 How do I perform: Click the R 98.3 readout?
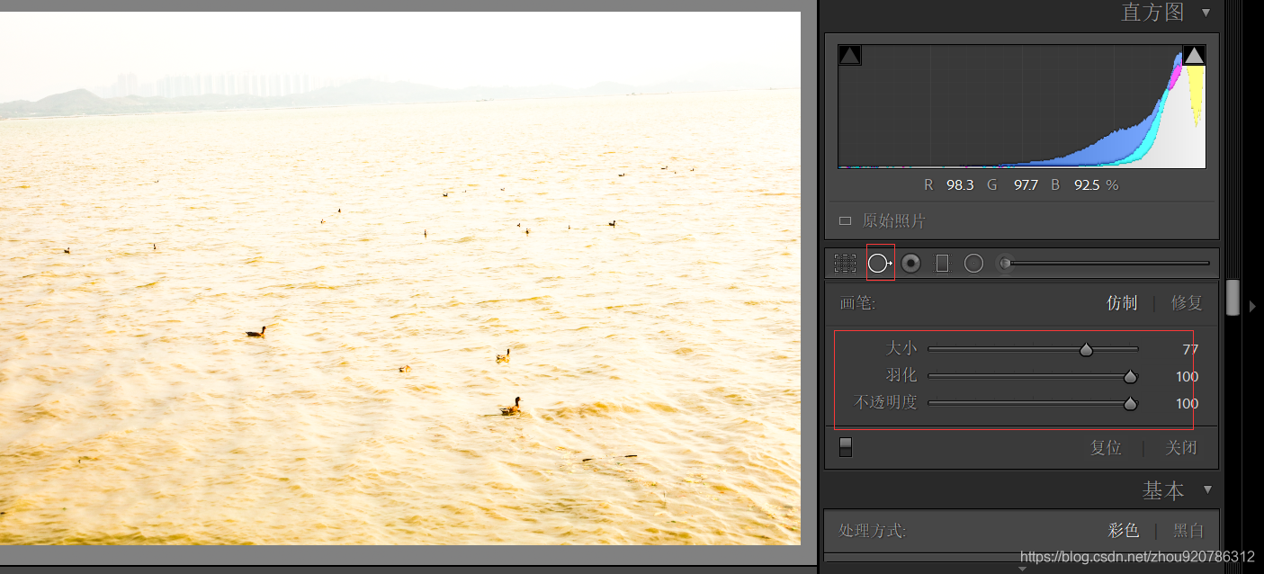949,185
